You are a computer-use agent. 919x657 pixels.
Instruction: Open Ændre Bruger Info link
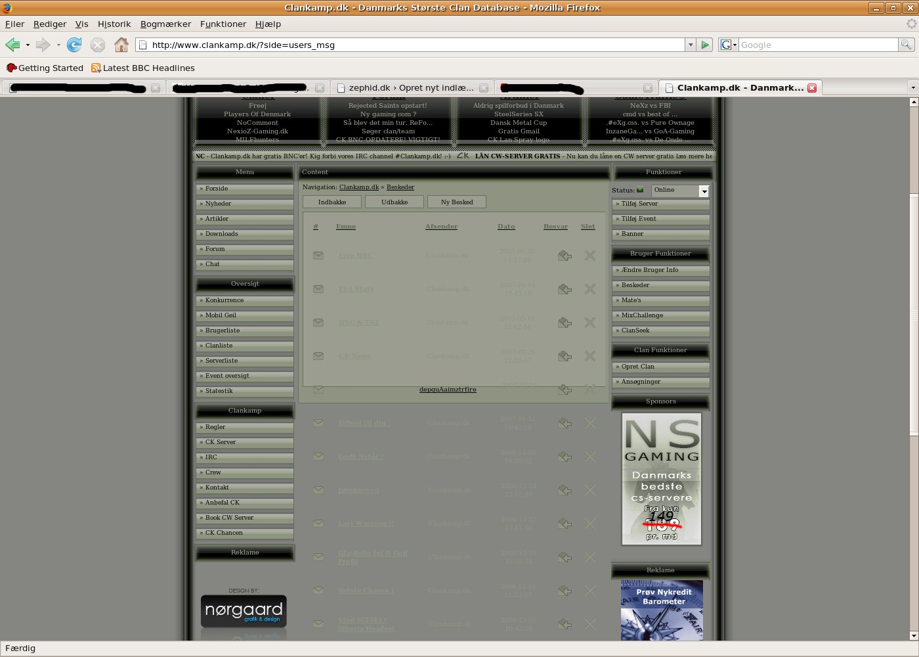pos(660,271)
